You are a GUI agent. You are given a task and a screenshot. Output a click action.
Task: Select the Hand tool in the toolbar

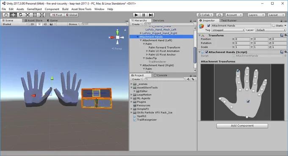click(x=6, y=15)
